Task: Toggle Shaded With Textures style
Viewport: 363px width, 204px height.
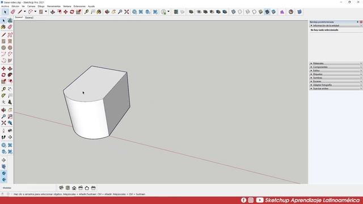Action: 267,11
